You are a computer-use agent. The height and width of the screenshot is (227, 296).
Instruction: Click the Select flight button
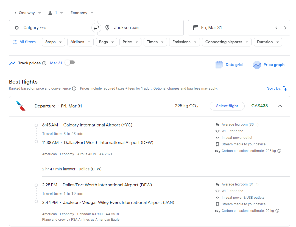pyautogui.click(x=227, y=106)
